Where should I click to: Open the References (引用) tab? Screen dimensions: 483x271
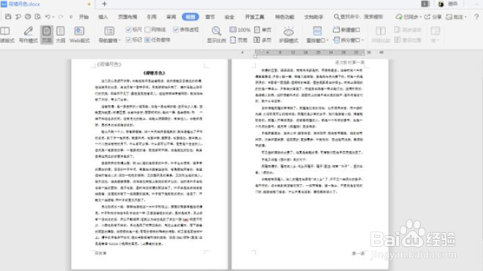point(151,17)
